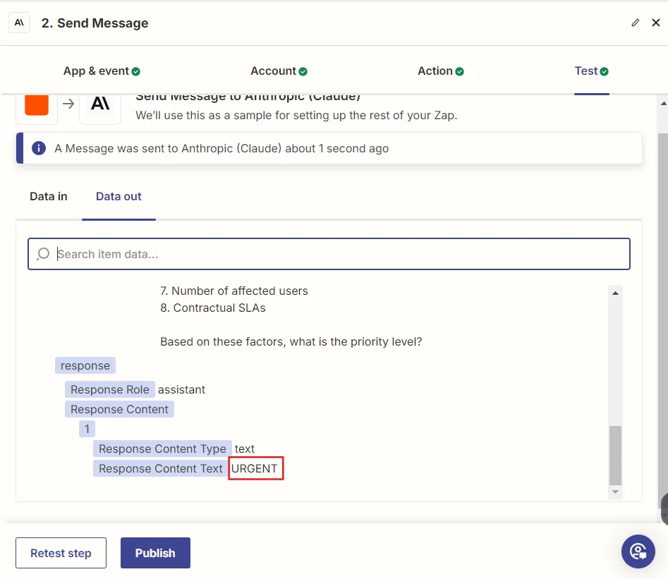668x579 pixels.
Task: Open the Action tab
Action: pyautogui.click(x=441, y=71)
